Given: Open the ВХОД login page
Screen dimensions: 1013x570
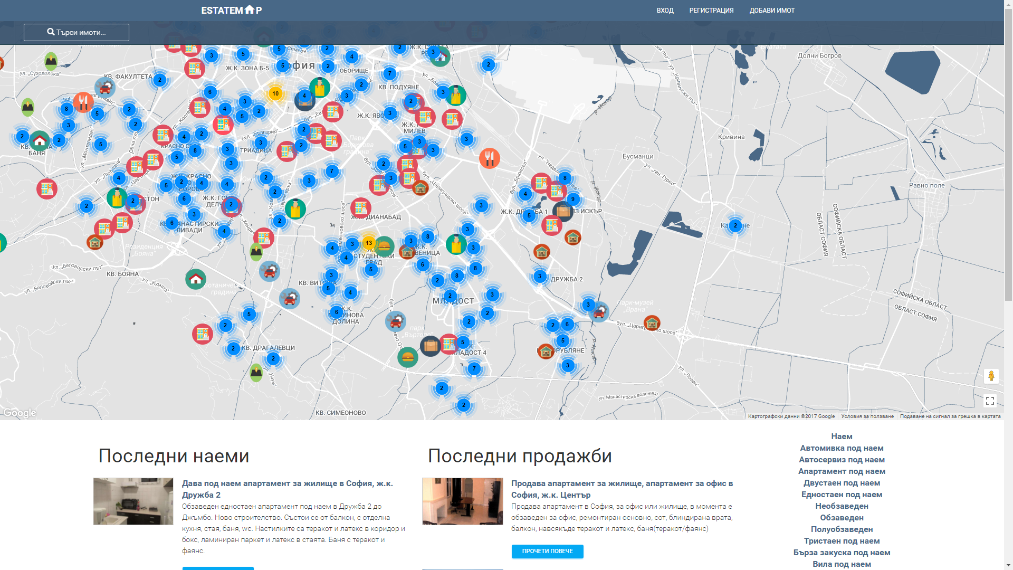Looking at the screenshot, I should point(665,11).
